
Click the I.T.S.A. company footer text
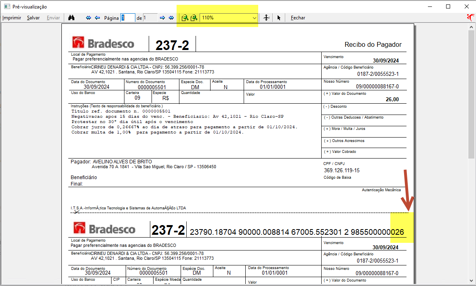tap(128, 208)
